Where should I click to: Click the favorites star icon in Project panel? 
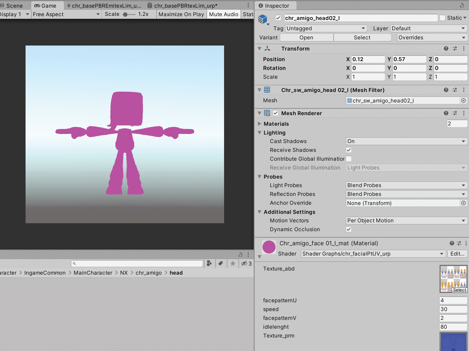233,263
